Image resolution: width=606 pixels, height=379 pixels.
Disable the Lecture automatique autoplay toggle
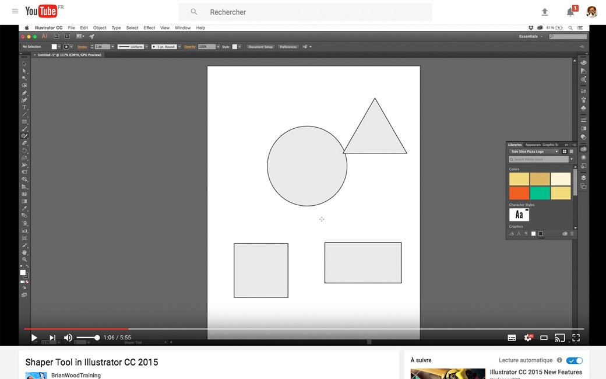[574, 360]
